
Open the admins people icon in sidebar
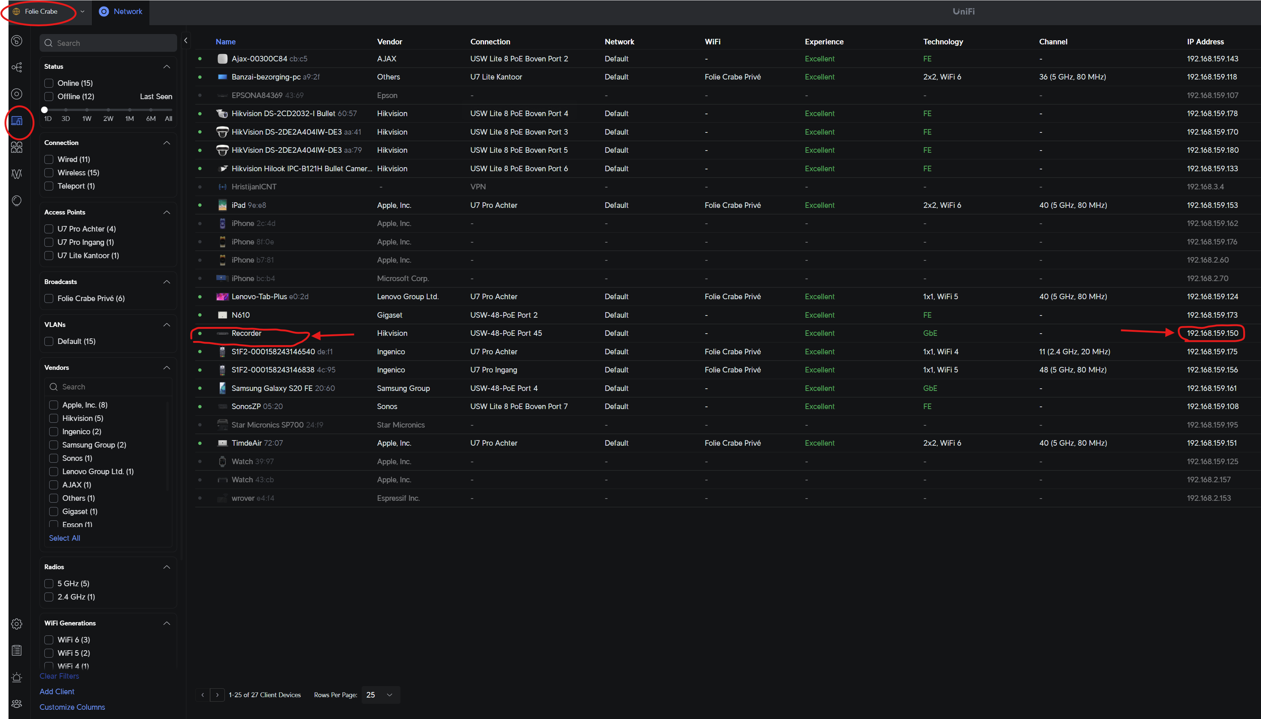coord(17,704)
